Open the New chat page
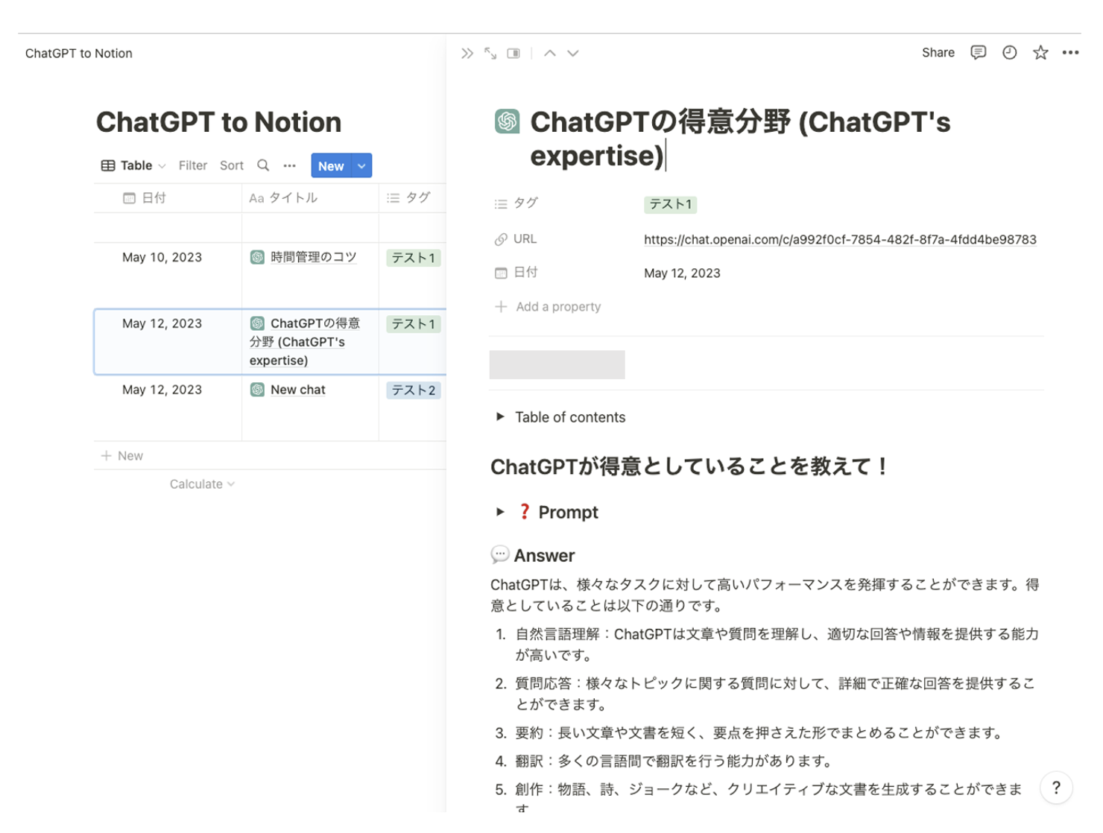The height and width of the screenshot is (833, 1103). click(x=298, y=390)
